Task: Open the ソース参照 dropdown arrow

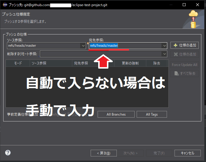Action: [83, 46]
